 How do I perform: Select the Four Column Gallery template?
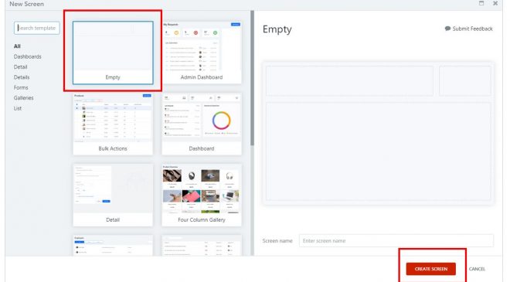pyautogui.click(x=202, y=195)
